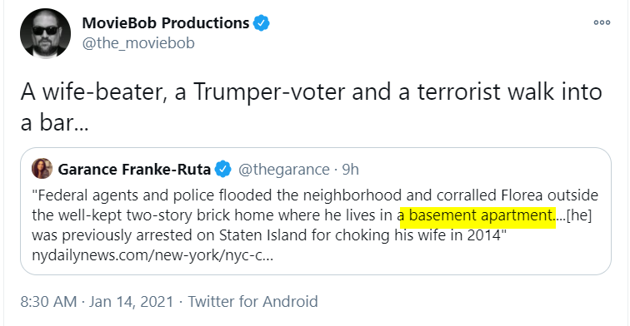This screenshot has height=326, width=630.
Task: Click MovieBob's blue verified badge
Action: pyautogui.click(x=261, y=23)
